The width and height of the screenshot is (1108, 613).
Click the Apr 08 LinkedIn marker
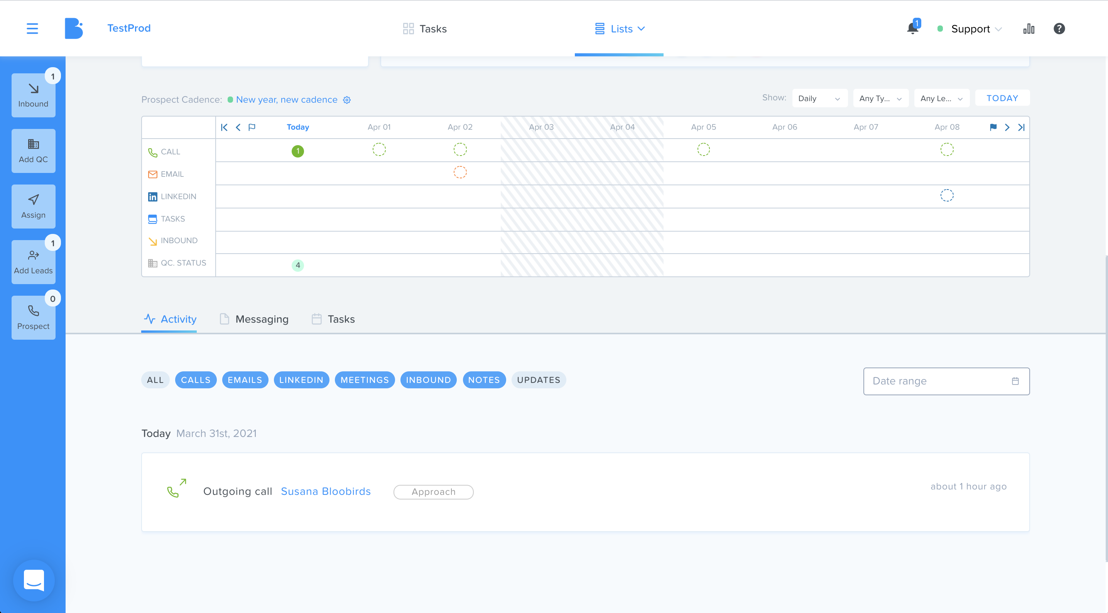click(x=947, y=195)
